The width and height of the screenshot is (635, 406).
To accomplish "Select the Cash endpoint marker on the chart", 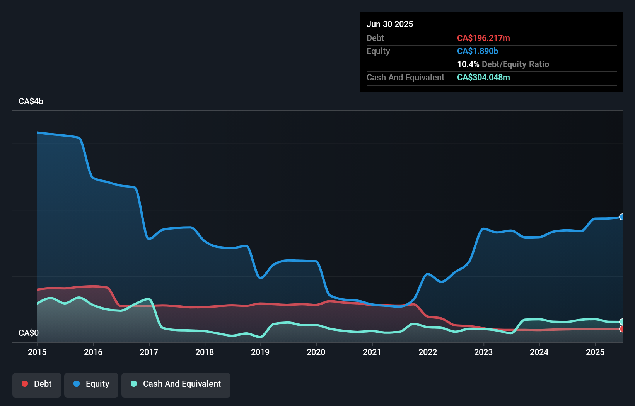I will point(621,322).
